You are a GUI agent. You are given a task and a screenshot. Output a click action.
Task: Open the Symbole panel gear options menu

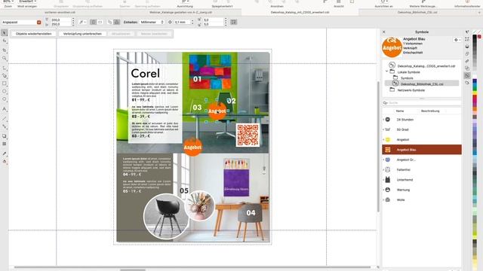tap(457, 40)
